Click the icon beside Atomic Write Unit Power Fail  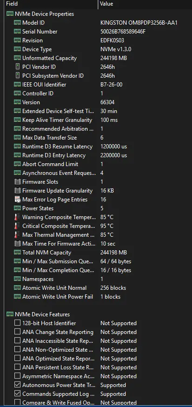click(x=17, y=296)
